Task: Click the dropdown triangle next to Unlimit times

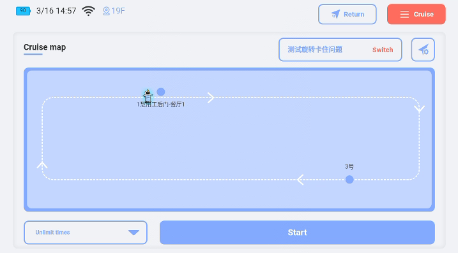Action: (x=134, y=233)
